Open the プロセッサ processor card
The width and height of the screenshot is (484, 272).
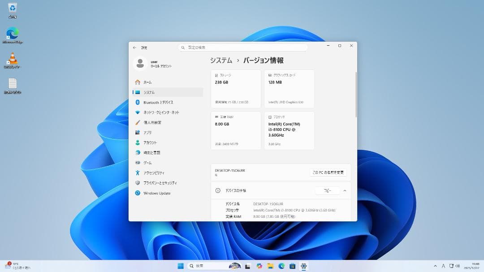pyautogui.click(x=289, y=130)
